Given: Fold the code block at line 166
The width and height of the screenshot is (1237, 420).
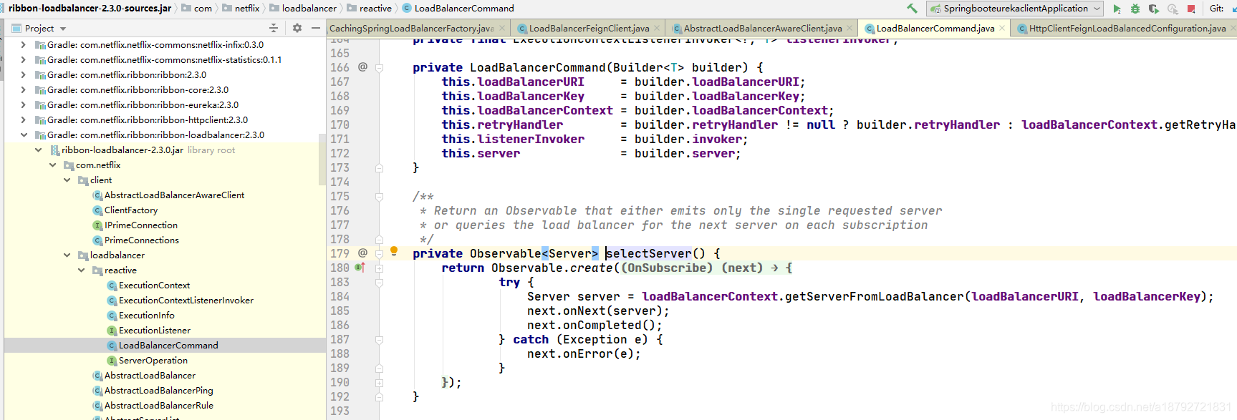Looking at the screenshot, I should pos(380,68).
